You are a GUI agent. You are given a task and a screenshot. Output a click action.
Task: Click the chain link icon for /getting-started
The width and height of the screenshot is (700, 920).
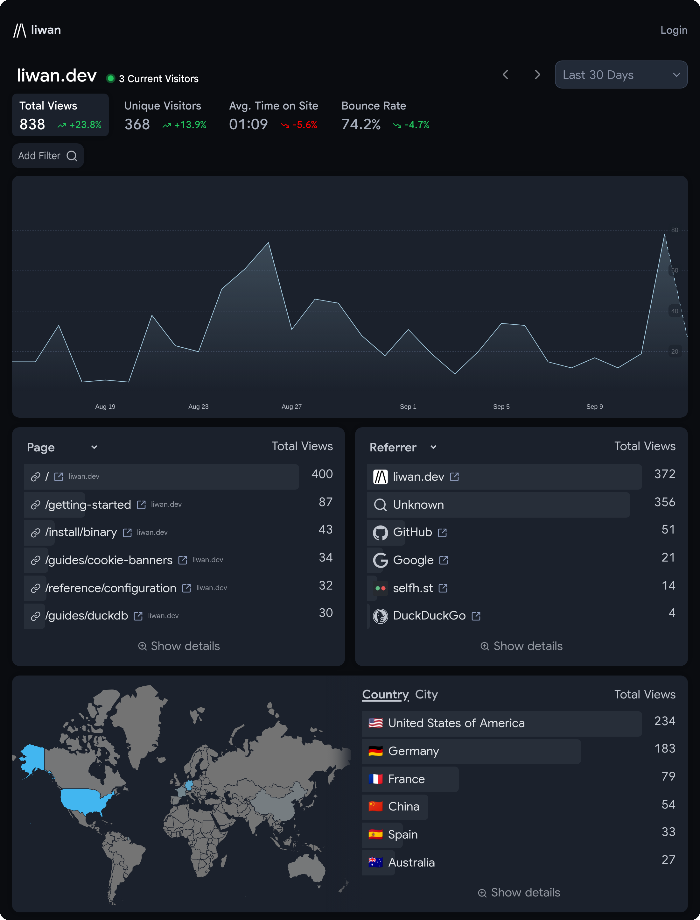pos(36,505)
